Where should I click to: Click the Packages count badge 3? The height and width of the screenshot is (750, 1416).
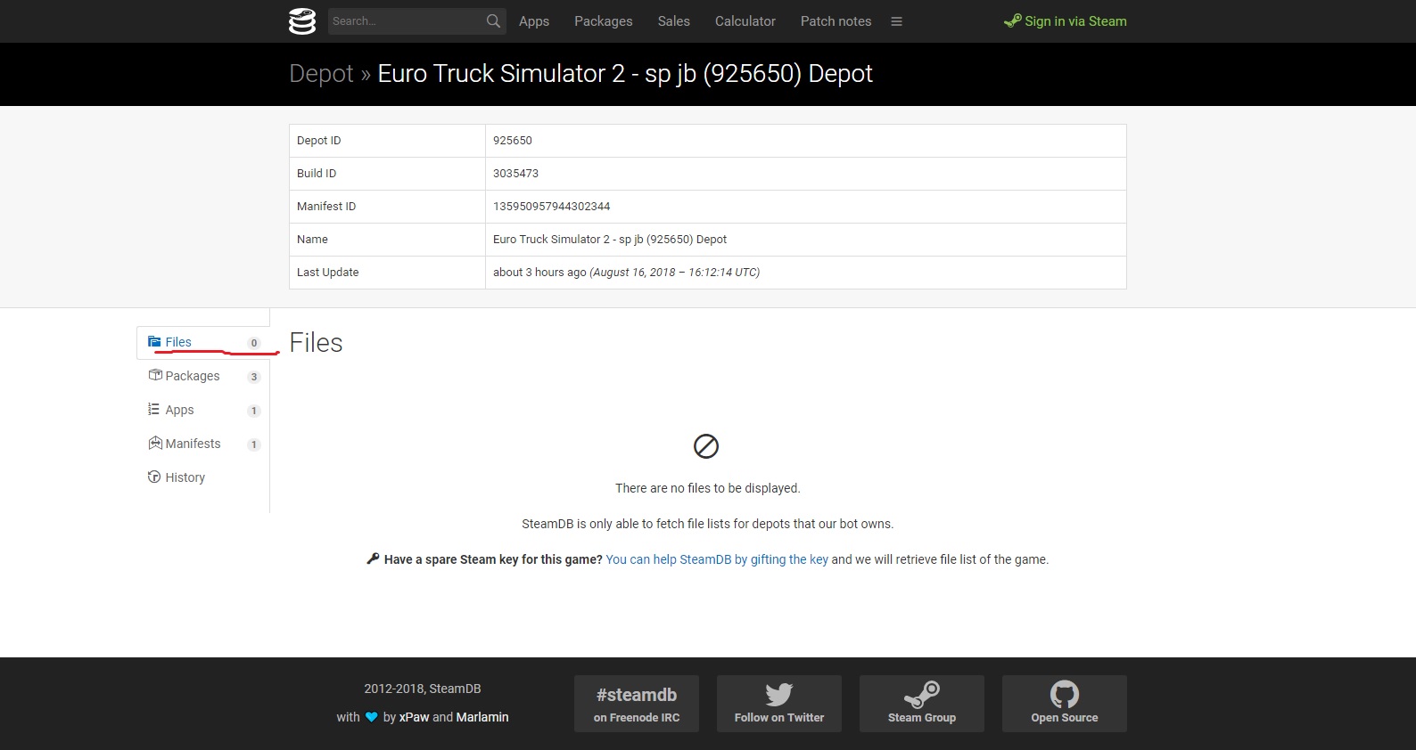[x=254, y=377]
